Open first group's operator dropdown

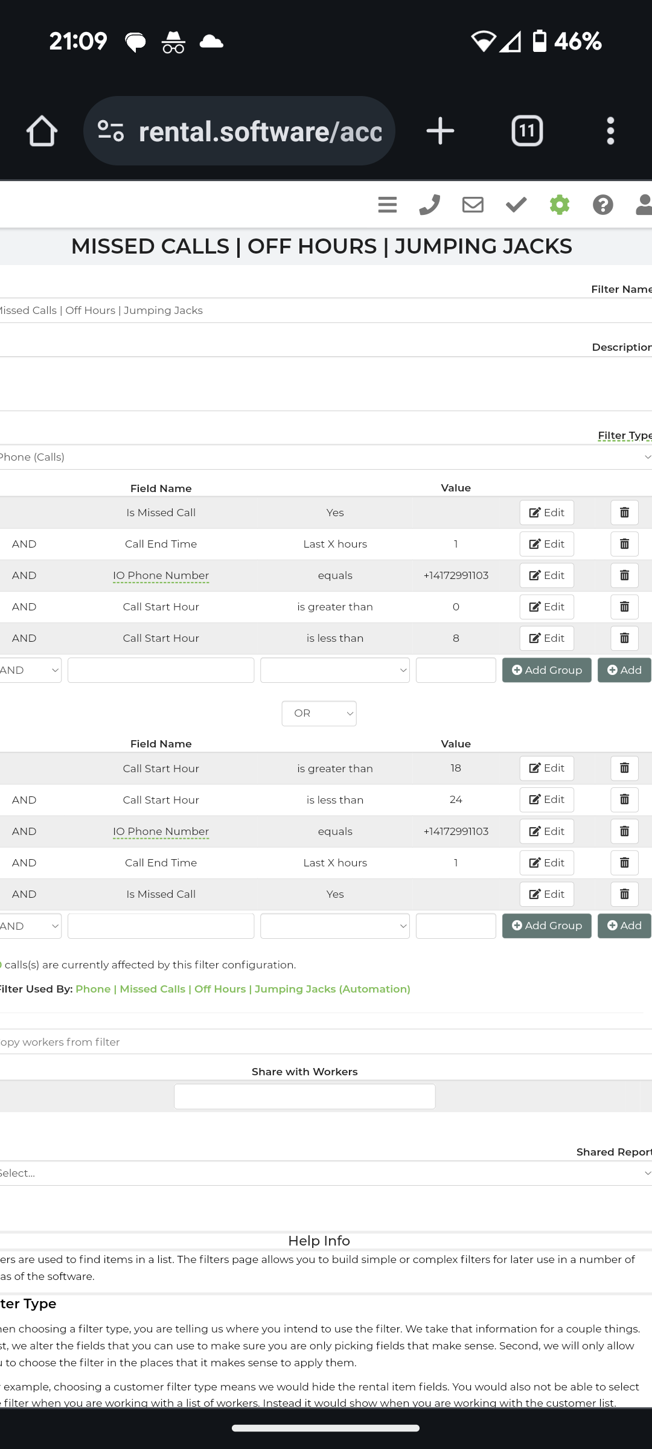coord(335,670)
